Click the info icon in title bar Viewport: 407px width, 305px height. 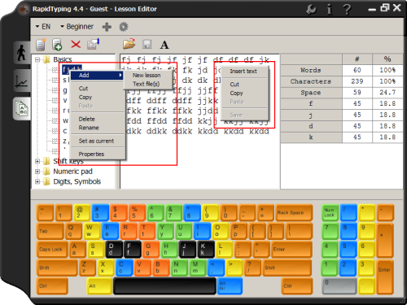[329, 10]
